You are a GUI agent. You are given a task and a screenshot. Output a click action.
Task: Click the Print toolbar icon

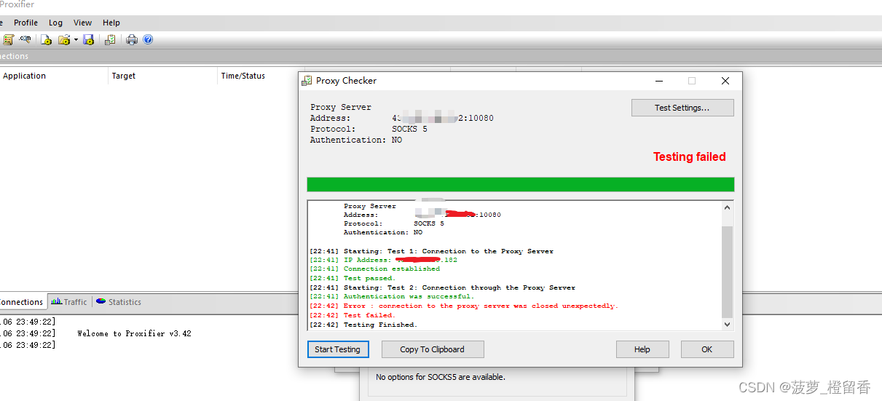pyautogui.click(x=132, y=39)
